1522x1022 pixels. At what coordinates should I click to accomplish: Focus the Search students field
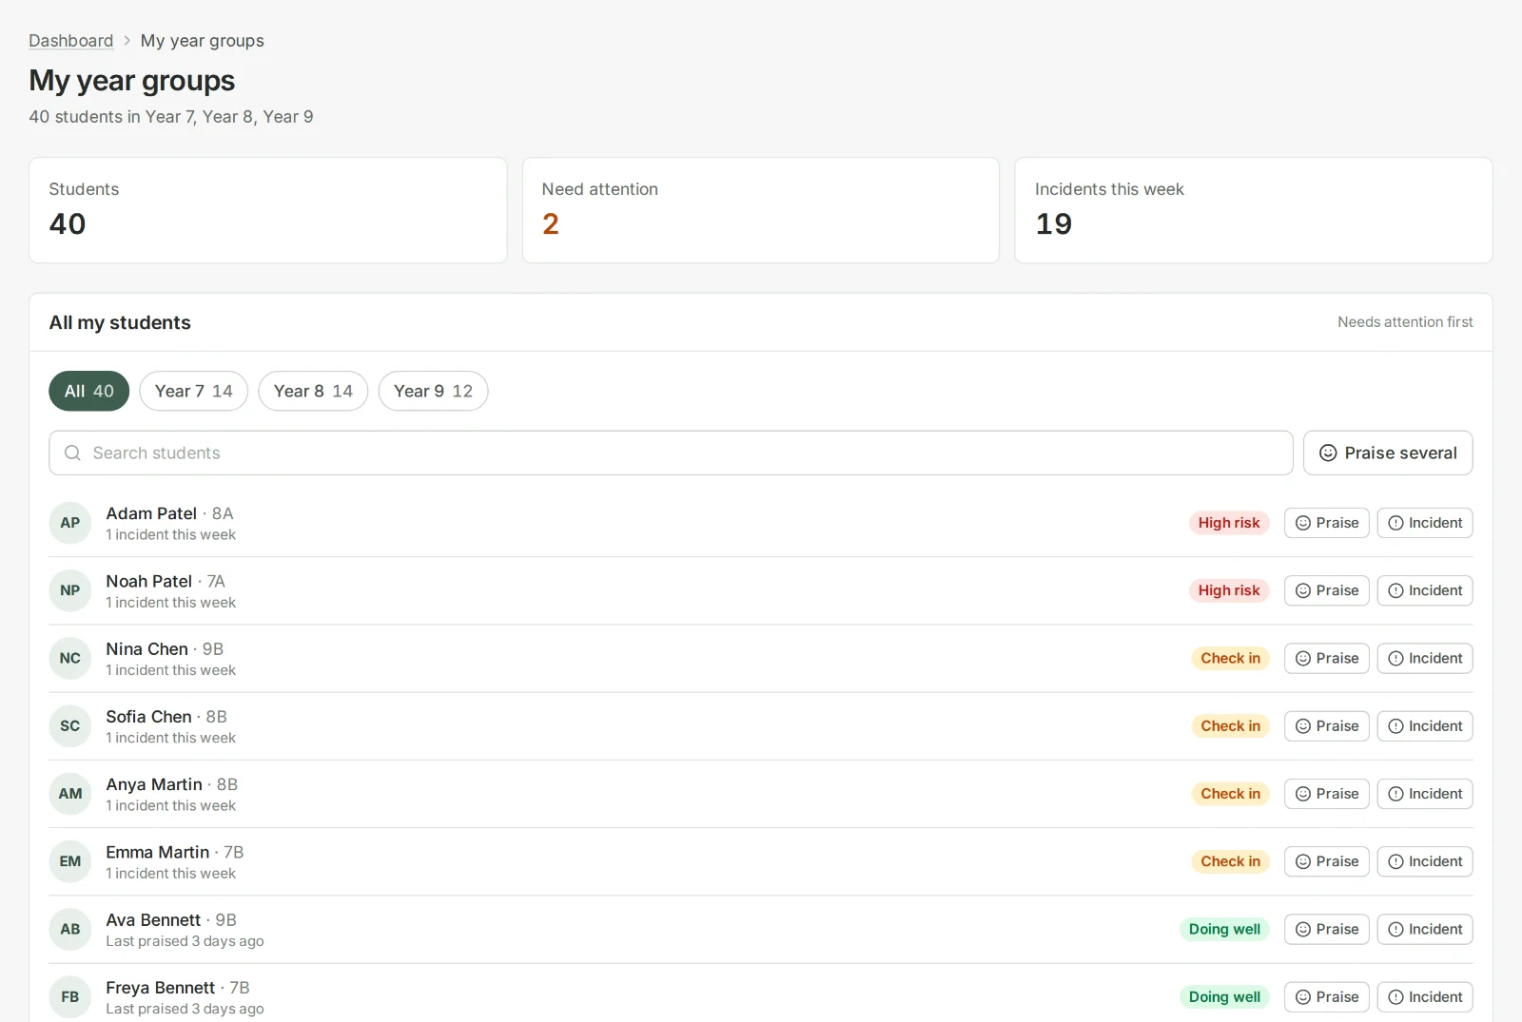(x=671, y=453)
